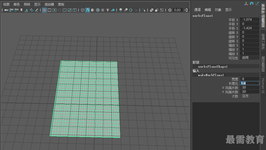
Task: Open the camera attributes icon
Action: coord(16,10)
